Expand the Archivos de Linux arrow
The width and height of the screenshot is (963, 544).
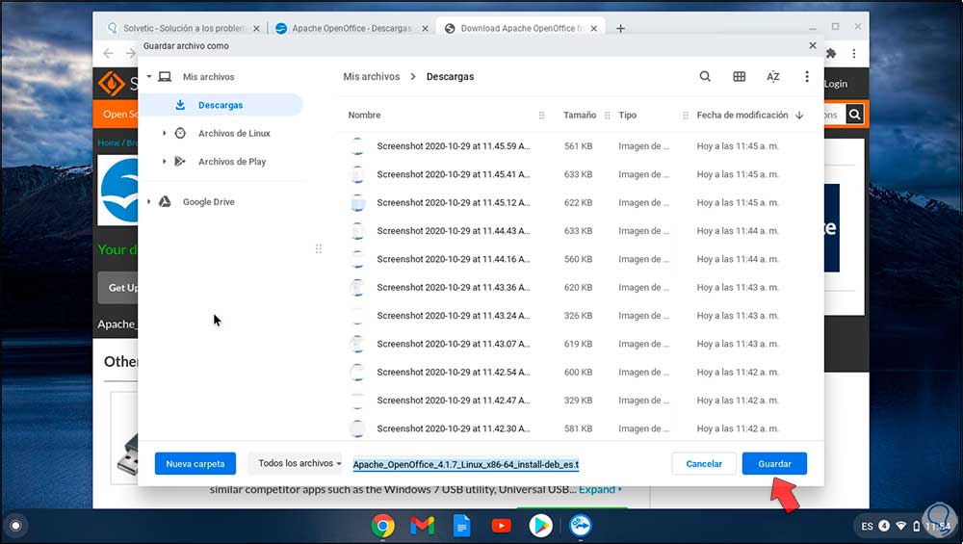pyautogui.click(x=164, y=133)
